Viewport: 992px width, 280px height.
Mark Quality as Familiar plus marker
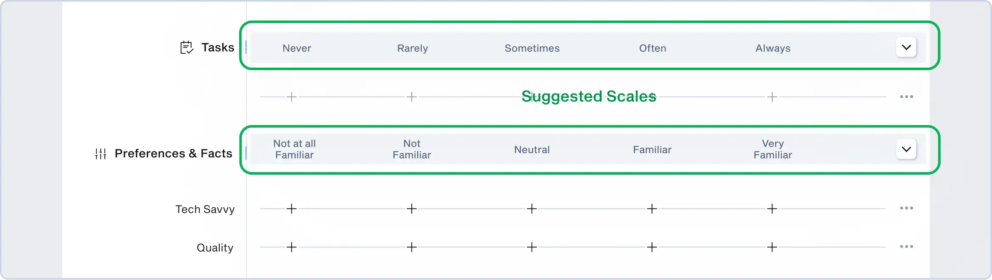point(652,247)
